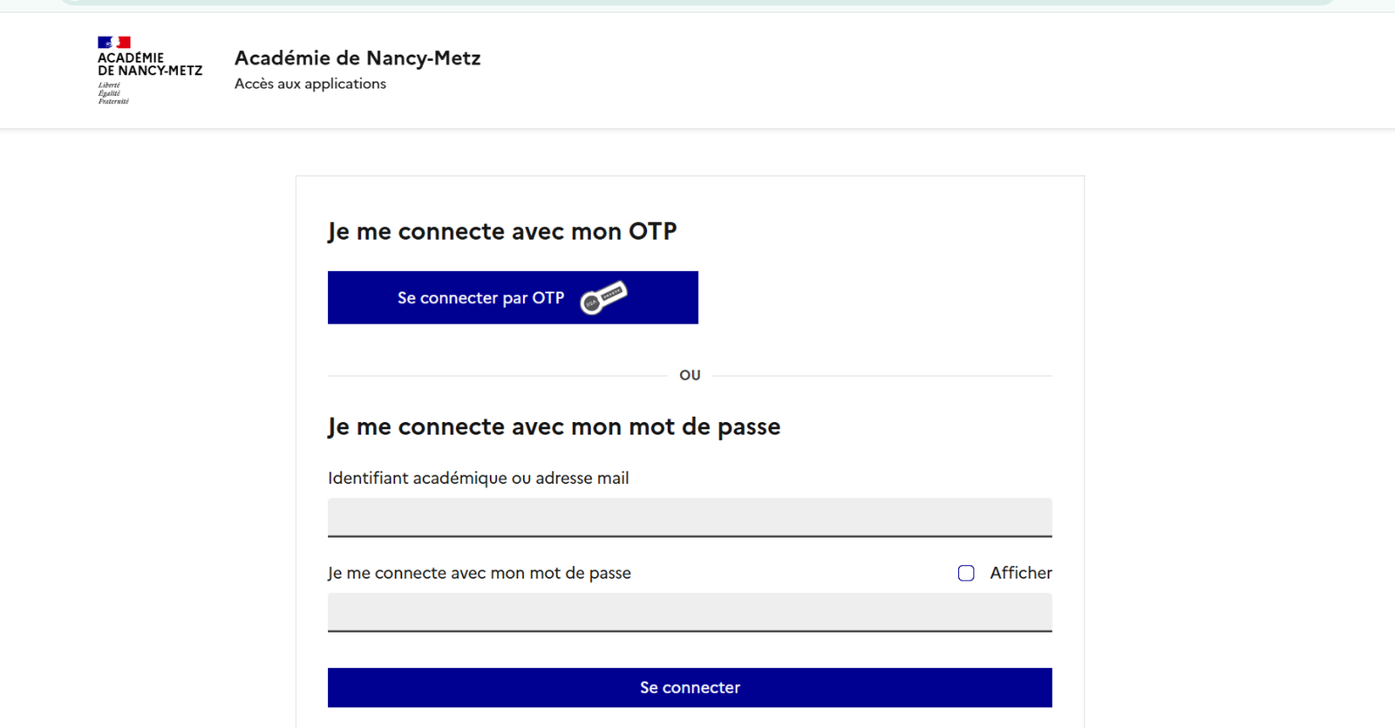Click the Identifiant académique ou adresse mail label
1395x728 pixels.
point(478,478)
